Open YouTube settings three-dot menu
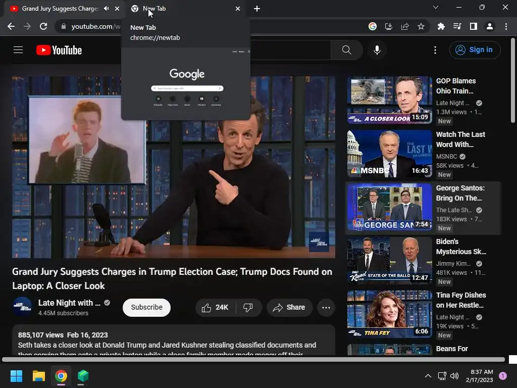The image size is (517, 388). tap(435, 50)
